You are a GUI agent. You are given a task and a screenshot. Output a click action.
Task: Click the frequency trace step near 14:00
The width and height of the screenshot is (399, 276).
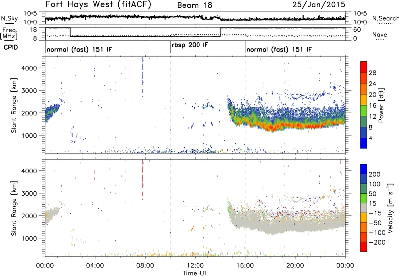pyautogui.click(x=220, y=32)
